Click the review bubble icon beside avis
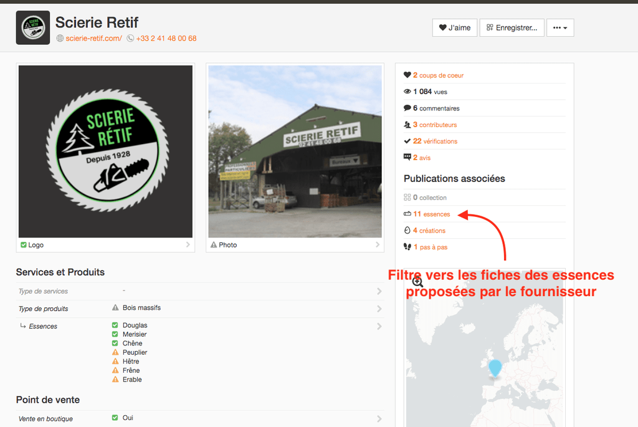Screen dimensions: 638x427 (x=407, y=157)
